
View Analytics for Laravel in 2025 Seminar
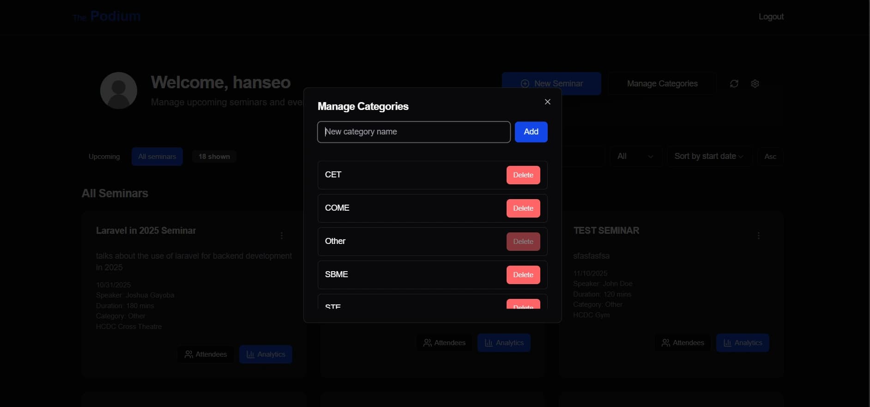266,354
